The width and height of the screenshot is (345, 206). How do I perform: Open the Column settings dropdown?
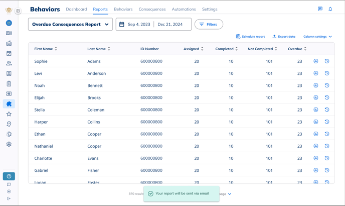tap(317, 37)
